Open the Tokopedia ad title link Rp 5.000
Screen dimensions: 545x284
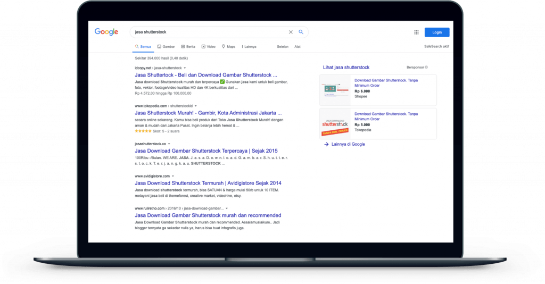coord(386,116)
